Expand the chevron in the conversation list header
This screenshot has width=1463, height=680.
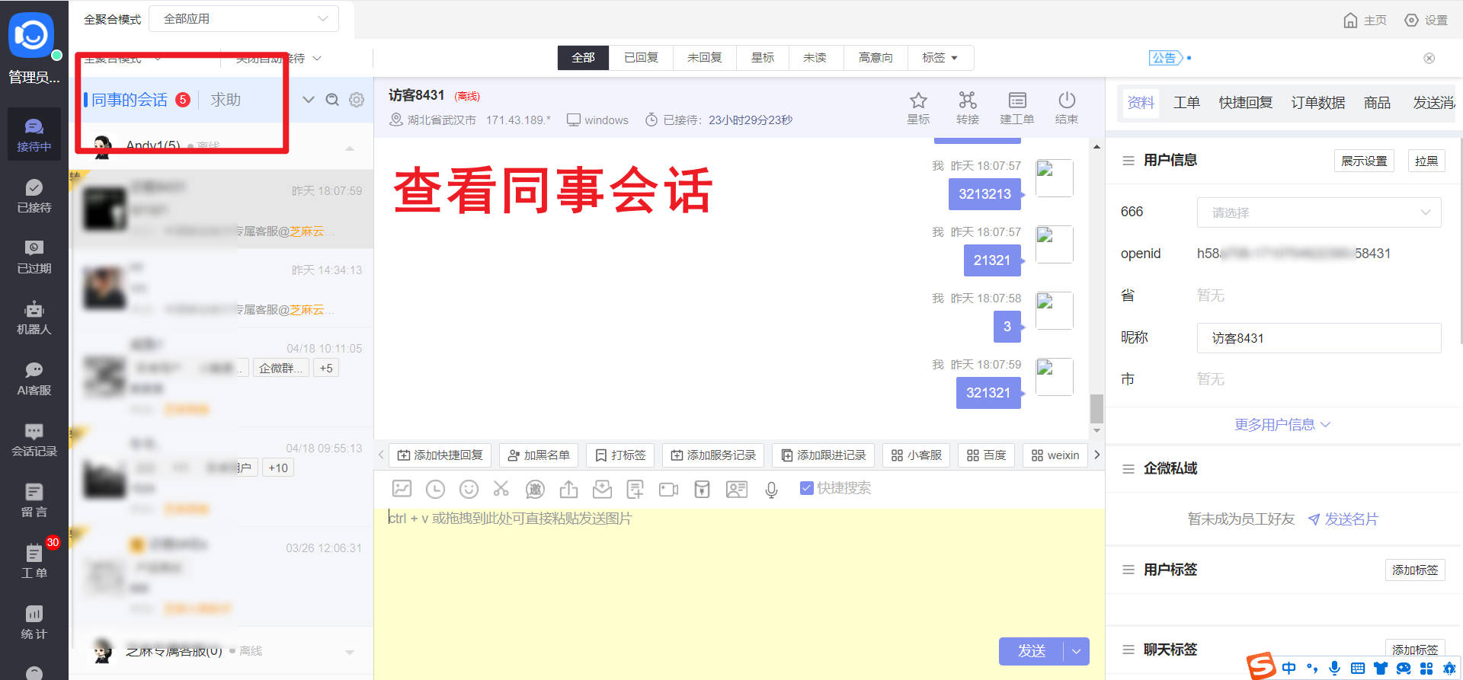pos(309,100)
